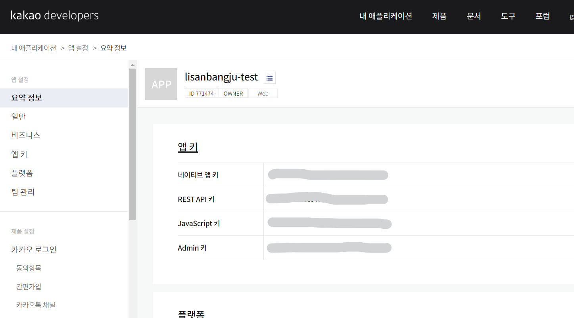Click the OWNER badge

pyautogui.click(x=233, y=94)
